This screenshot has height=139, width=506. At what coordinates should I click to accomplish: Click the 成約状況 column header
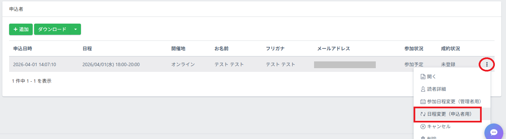(450, 49)
